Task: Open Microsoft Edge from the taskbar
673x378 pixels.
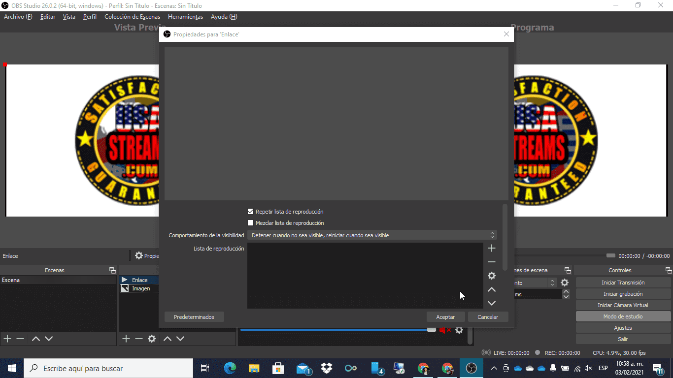Action: (230, 368)
